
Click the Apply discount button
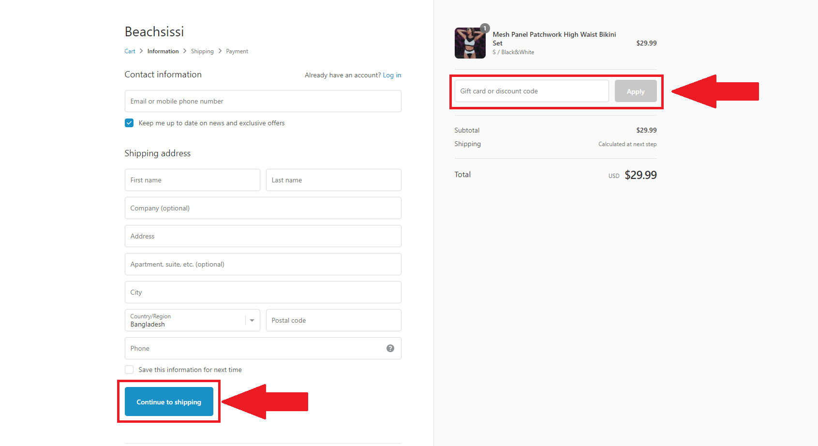[635, 91]
